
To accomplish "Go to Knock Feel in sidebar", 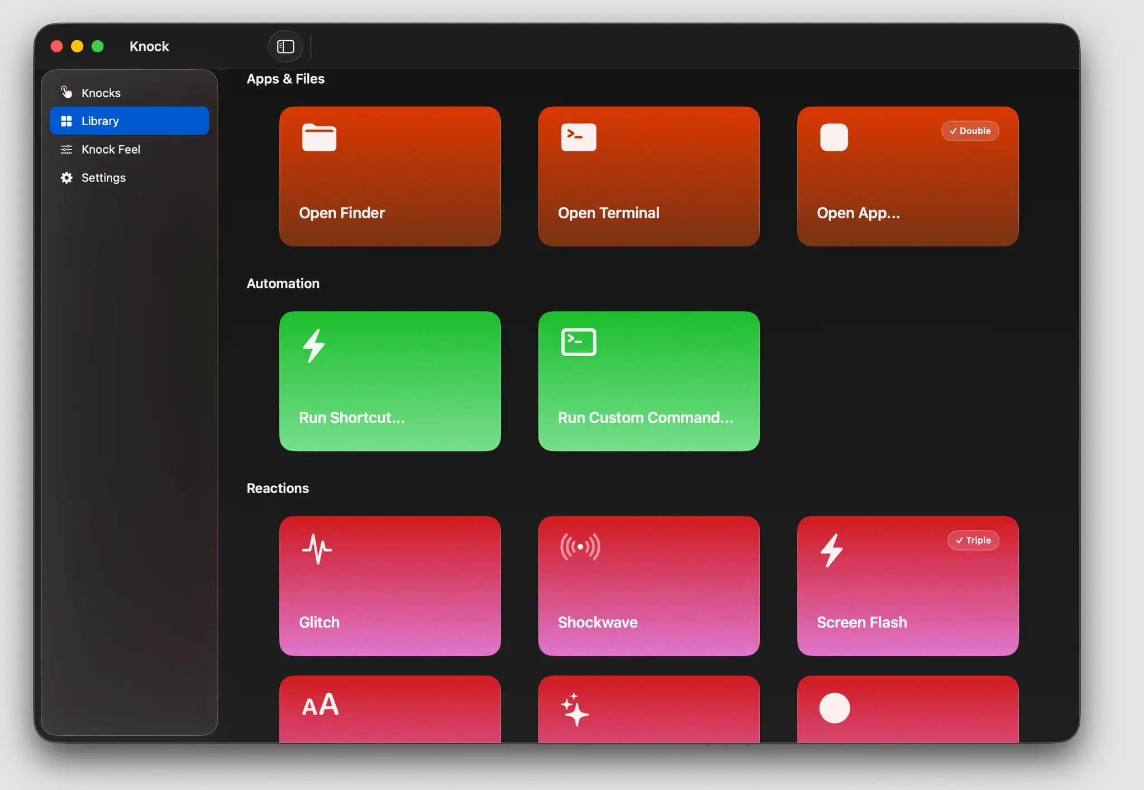I will 130,149.
